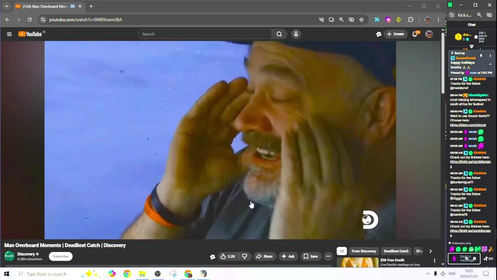Open options menu for the $30 Free Credit ad

coord(434,261)
